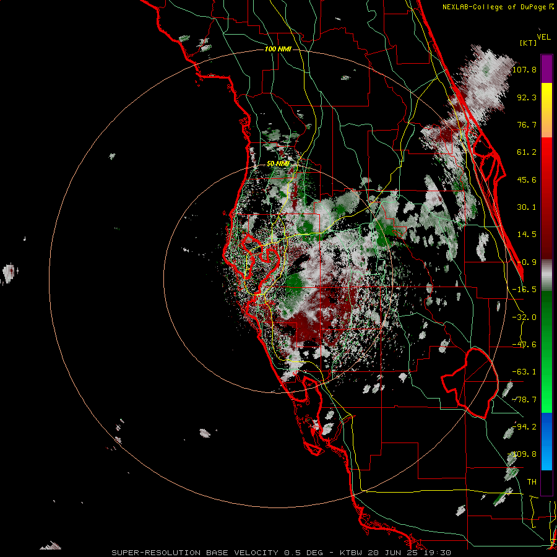Click the -63.1 scale value
557x557 pixels.
point(524,372)
